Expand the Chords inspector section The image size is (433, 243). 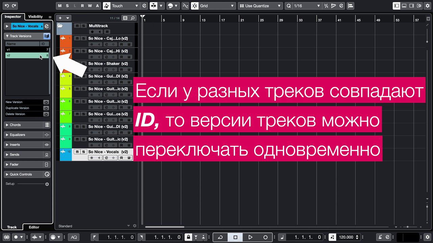point(7,125)
